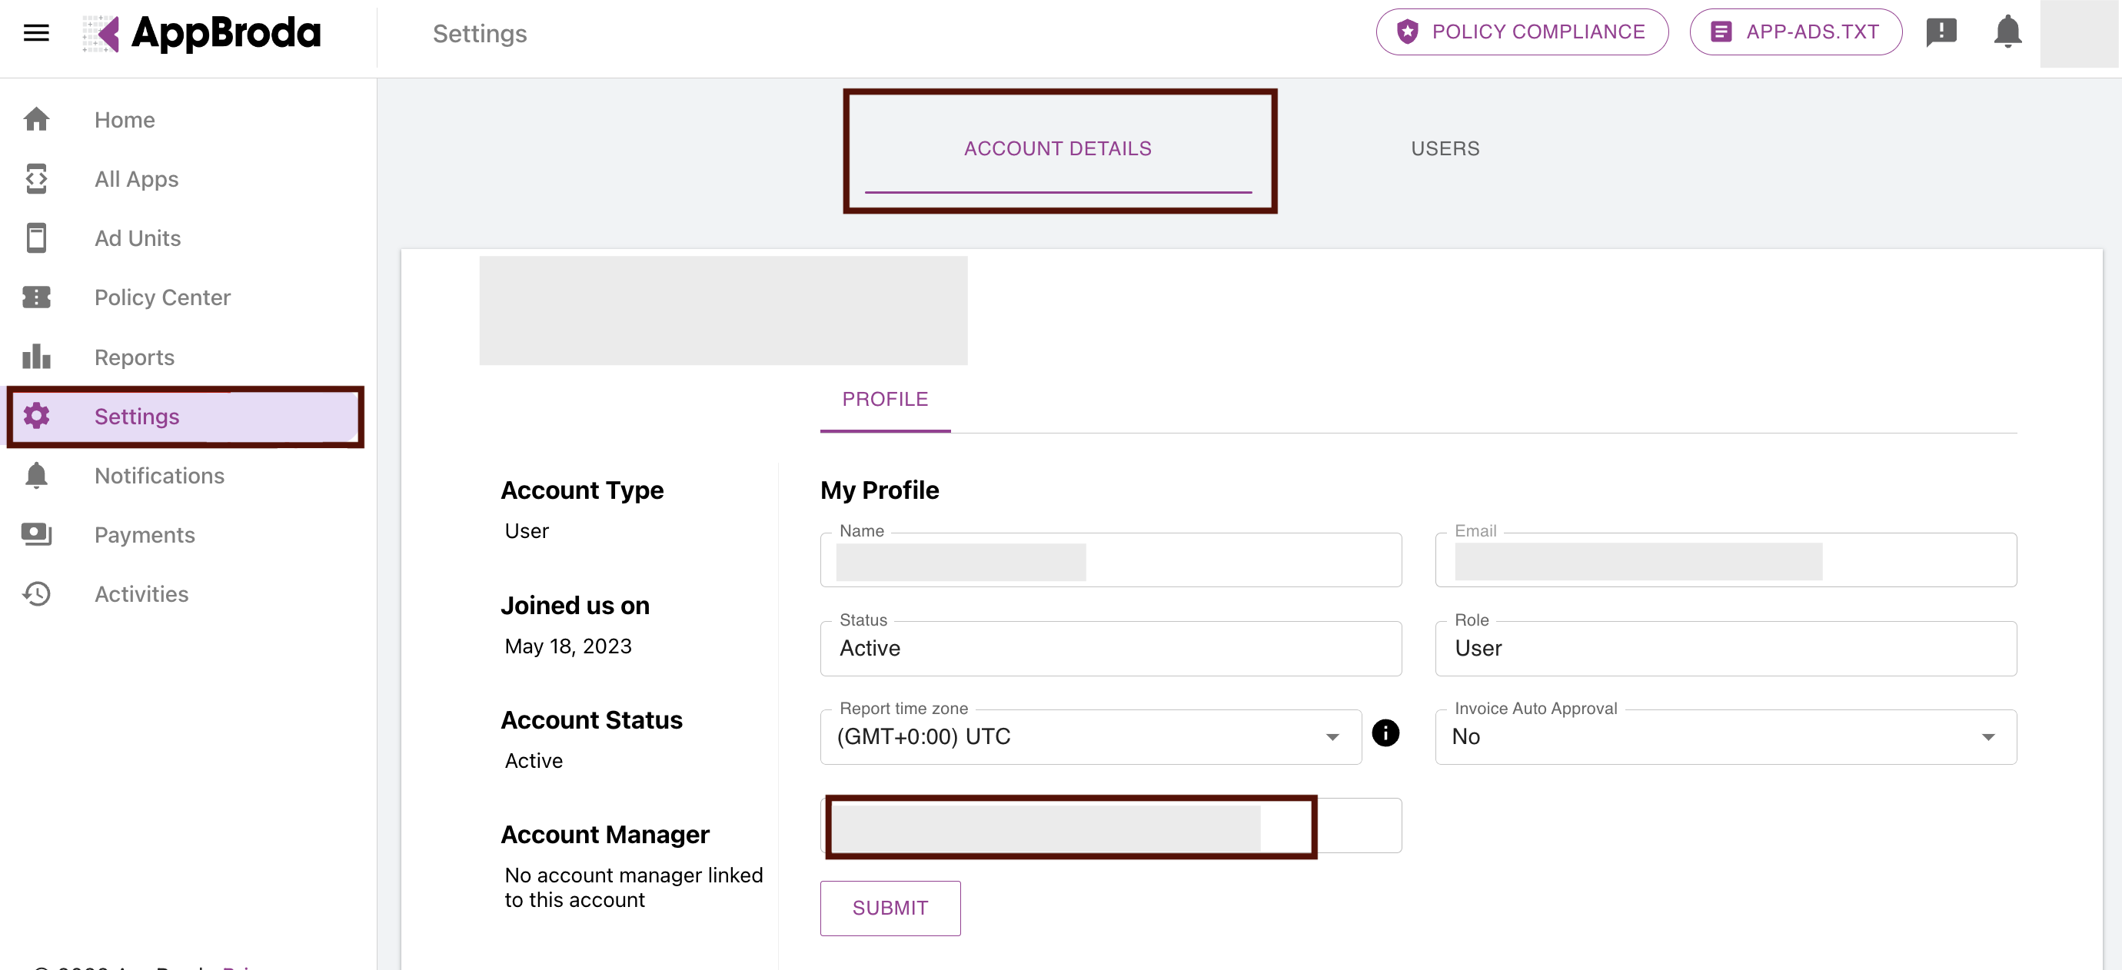Image resolution: width=2122 pixels, height=970 pixels.
Task: Click the hamburger menu icon
Action: [x=35, y=33]
